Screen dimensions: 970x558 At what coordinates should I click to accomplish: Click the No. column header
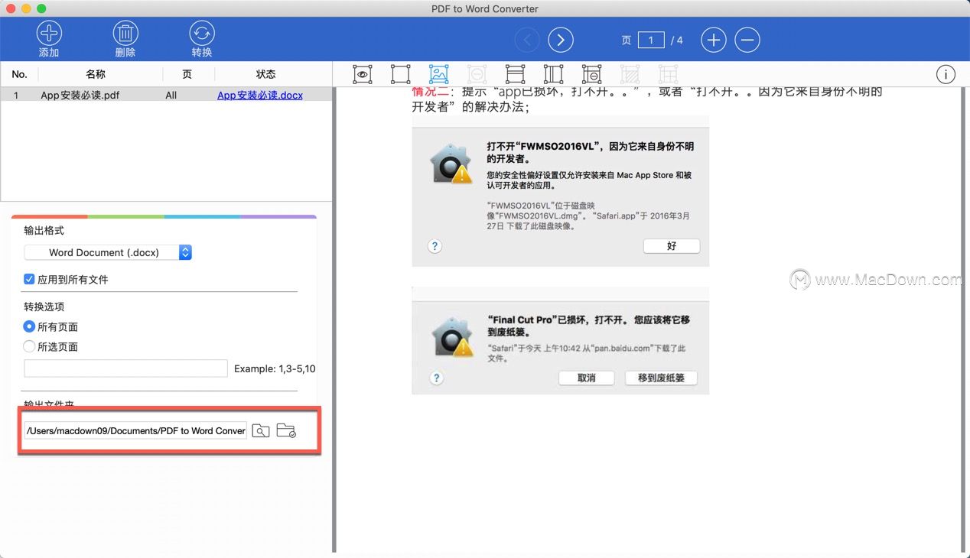tap(19, 74)
